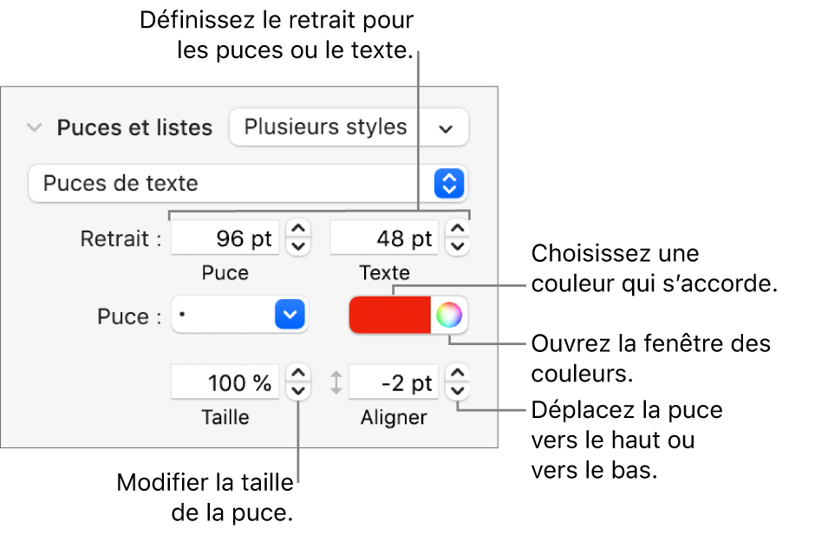This screenshot has height=535, width=815.
Task: Decrease the Puce indent value
Action: (298, 246)
